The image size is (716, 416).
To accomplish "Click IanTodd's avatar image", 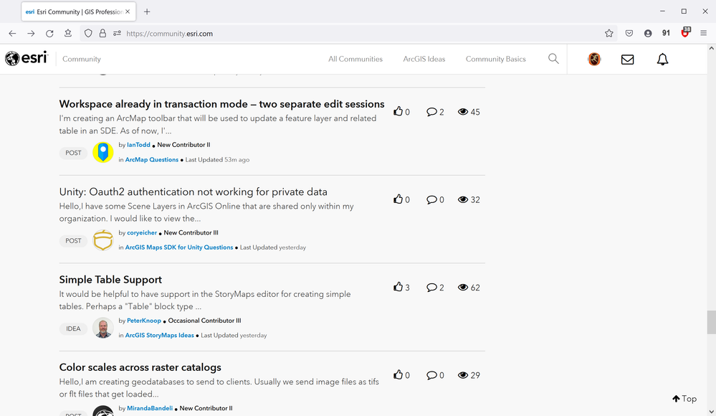I will coord(103,152).
